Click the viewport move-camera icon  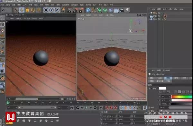pyautogui.click(x=138, y=15)
